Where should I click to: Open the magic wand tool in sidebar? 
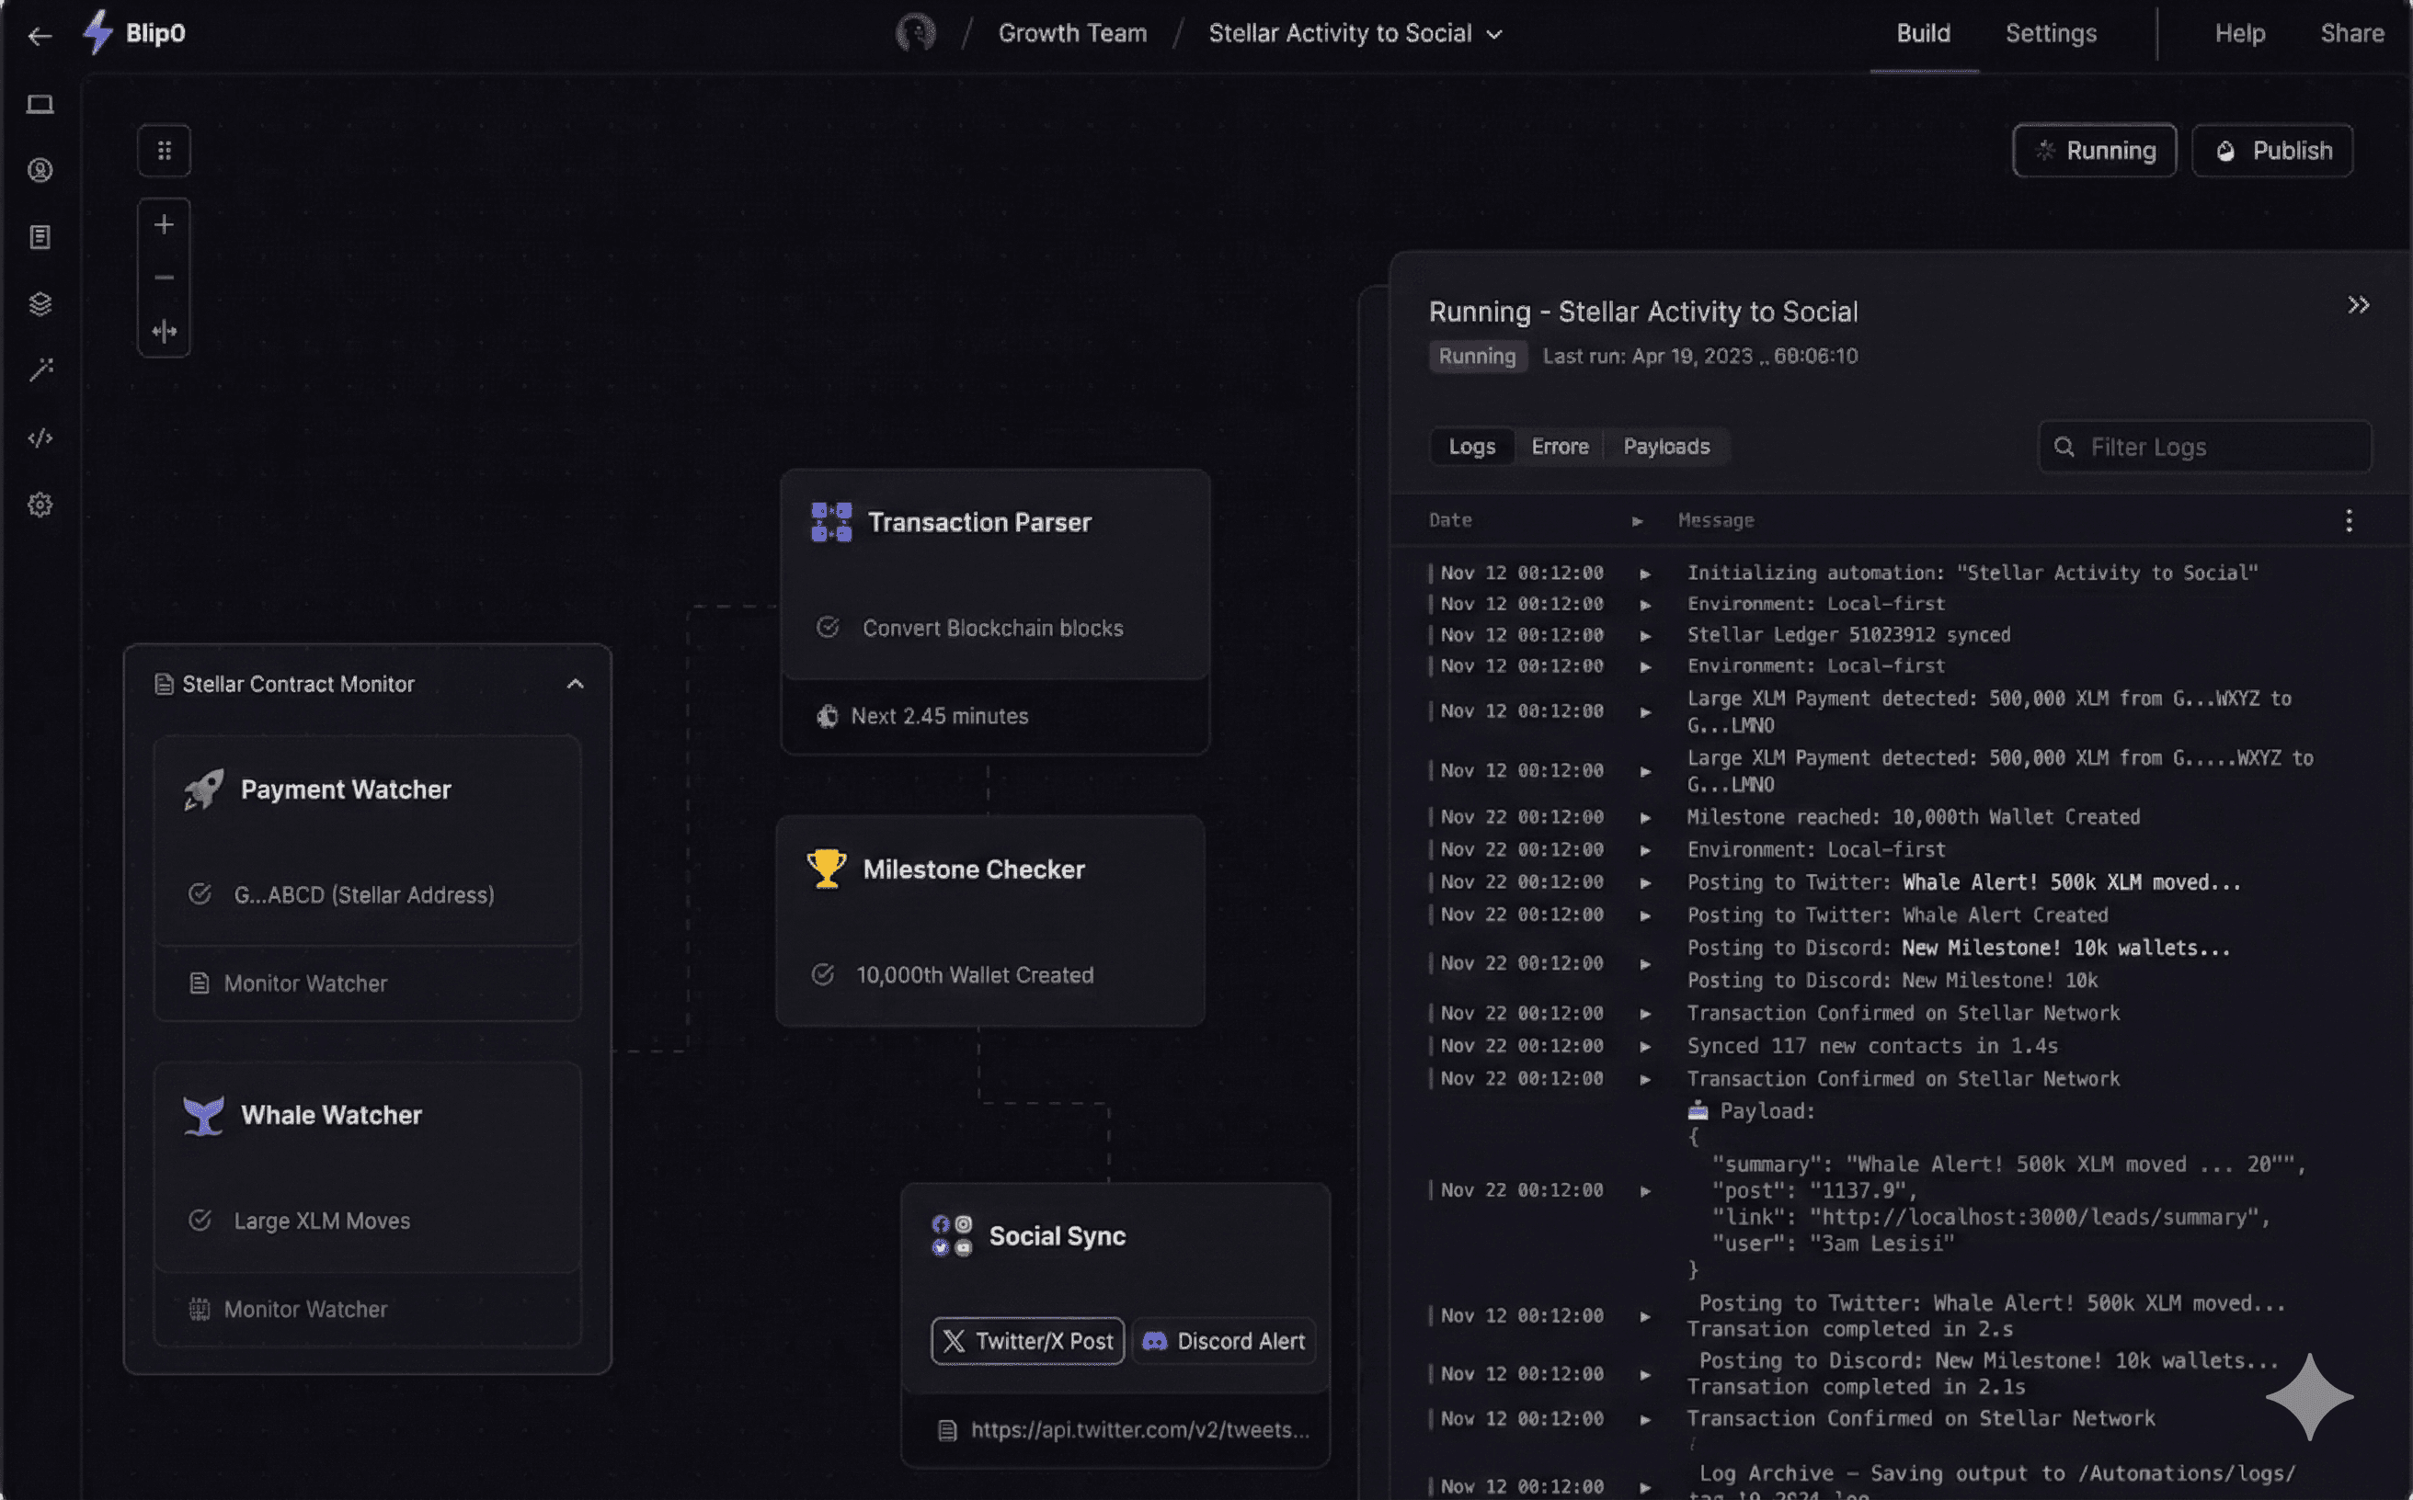pos(40,370)
